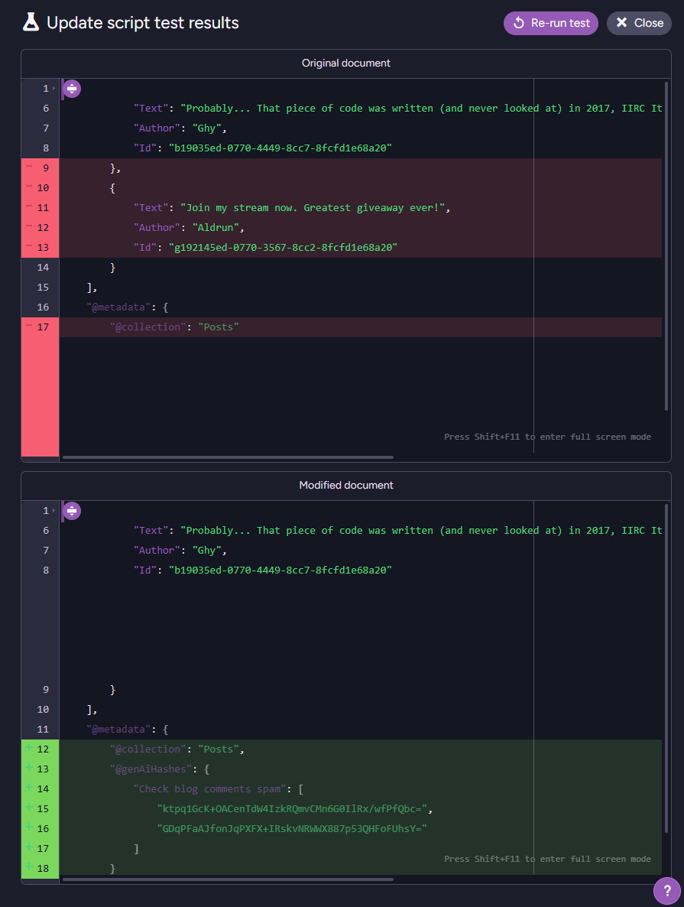Viewport: 684px width, 907px height.
Task: Click removed line number 9 in gutter
Action: point(46,168)
